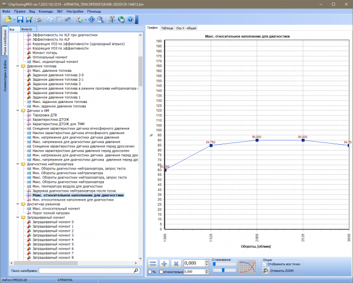Image resolution: width=353 pixels, height=283 pixels.
Task: Click the Поиск калибровки search field
Action: click(x=86, y=271)
